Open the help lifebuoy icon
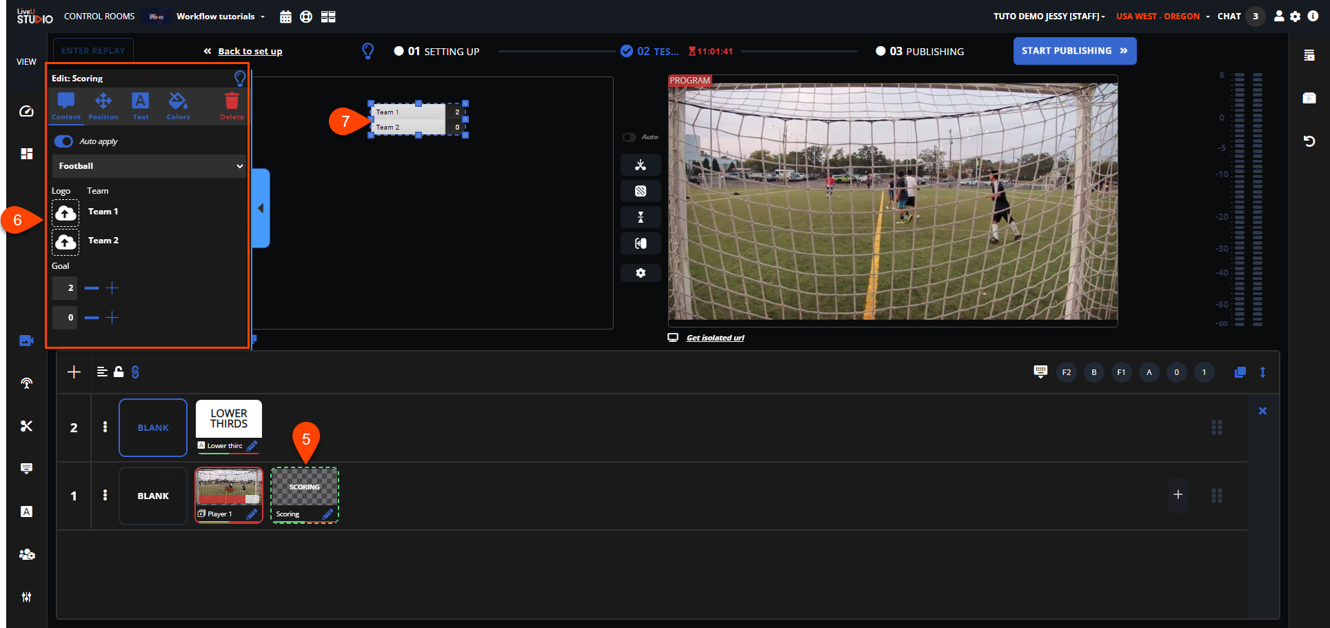Viewport: 1330px width, 628px height. [x=306, y=17]
